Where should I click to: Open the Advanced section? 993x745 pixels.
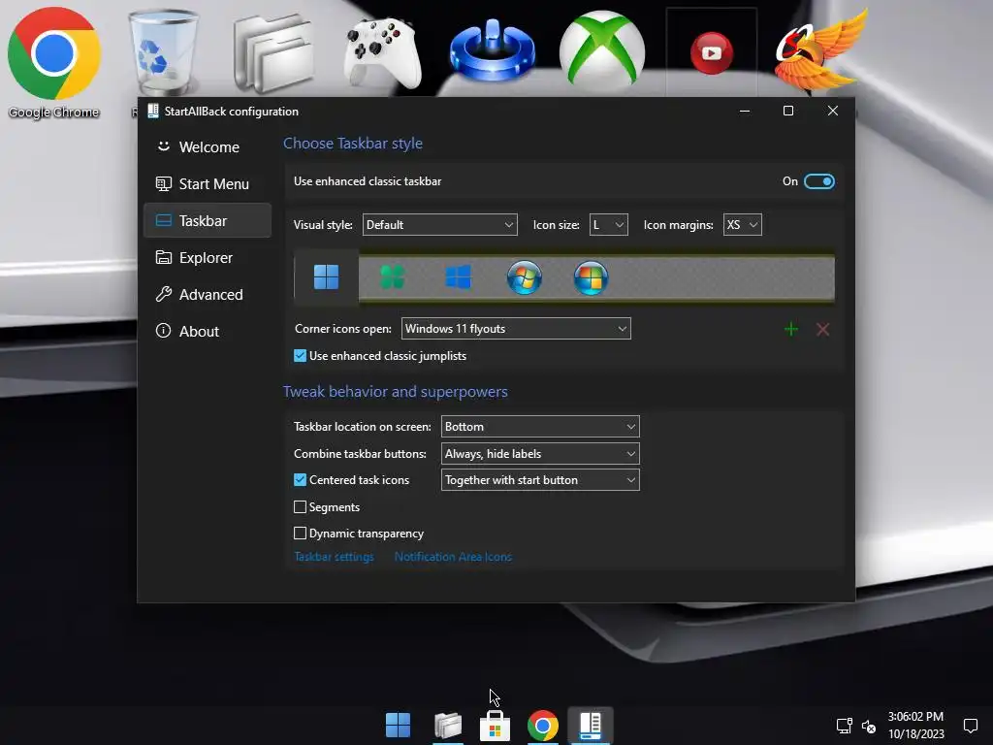(208, 295)
